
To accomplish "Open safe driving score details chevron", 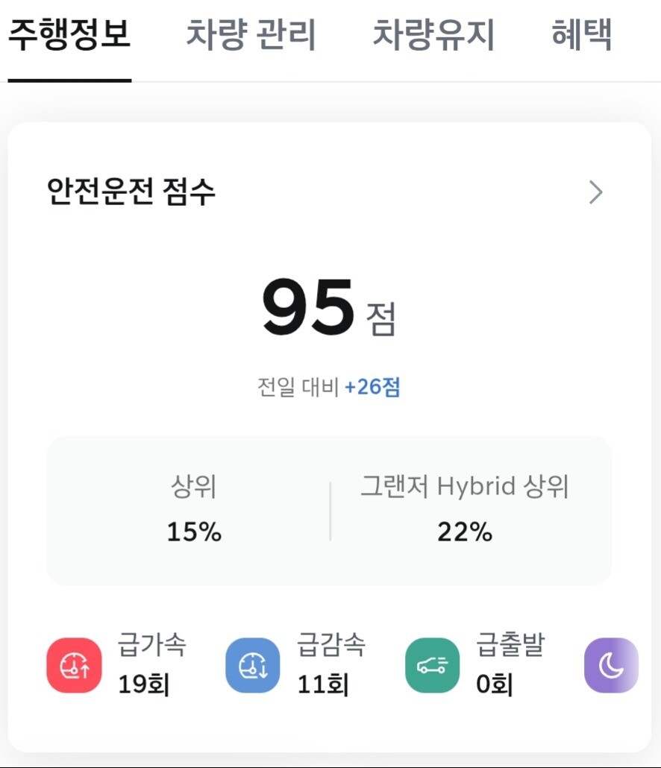I will click(x=595, y=192).
